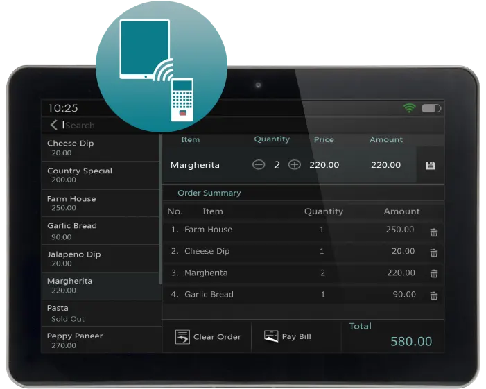Click the tablet-to-terminal sync badge icon
The height and width of the screenshot is (389, 486).
162,67
